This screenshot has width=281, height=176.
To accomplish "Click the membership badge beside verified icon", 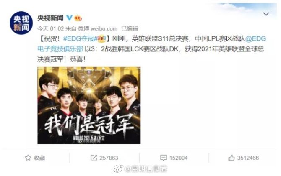I will (78, 18).
